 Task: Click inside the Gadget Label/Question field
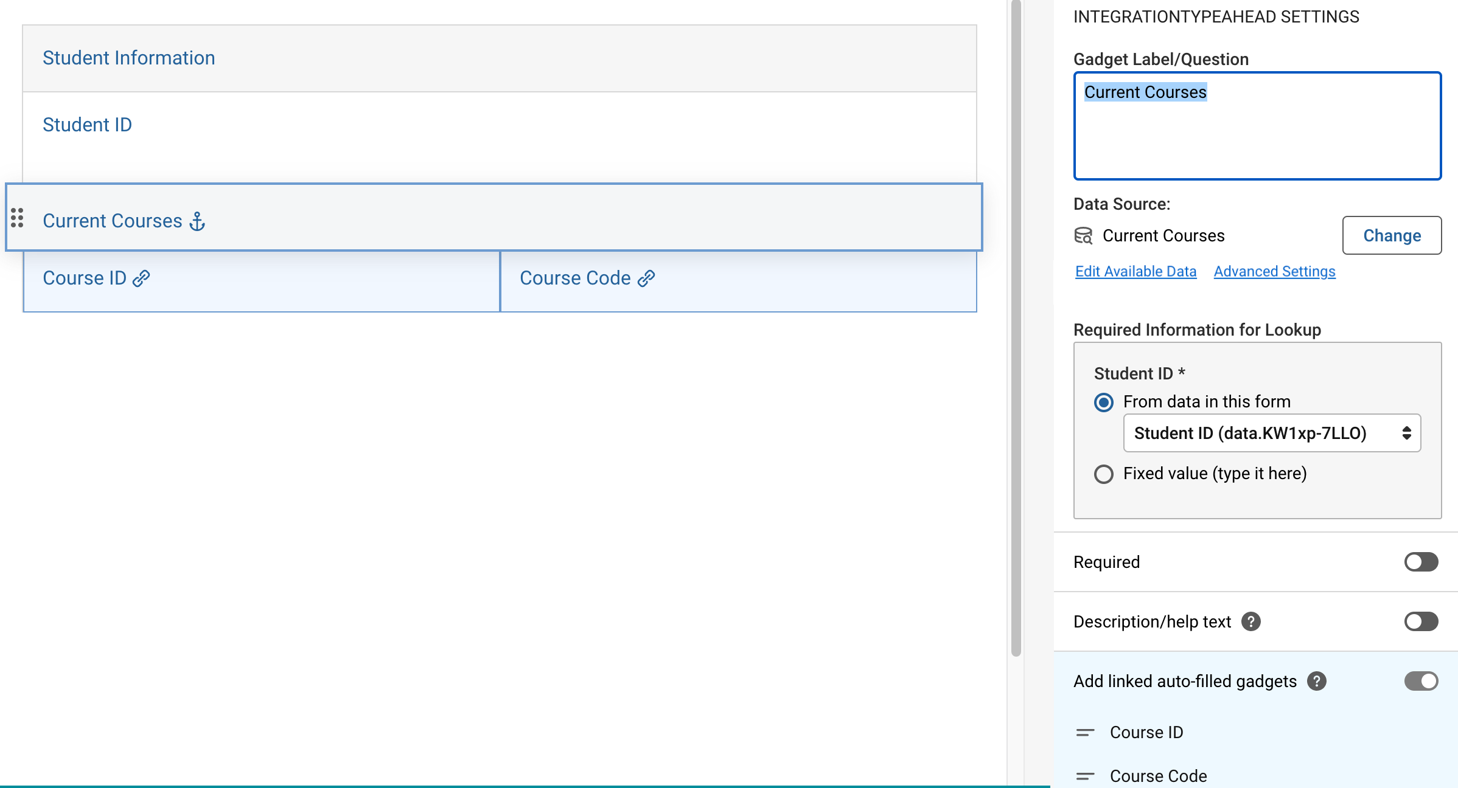(1257, 126)
